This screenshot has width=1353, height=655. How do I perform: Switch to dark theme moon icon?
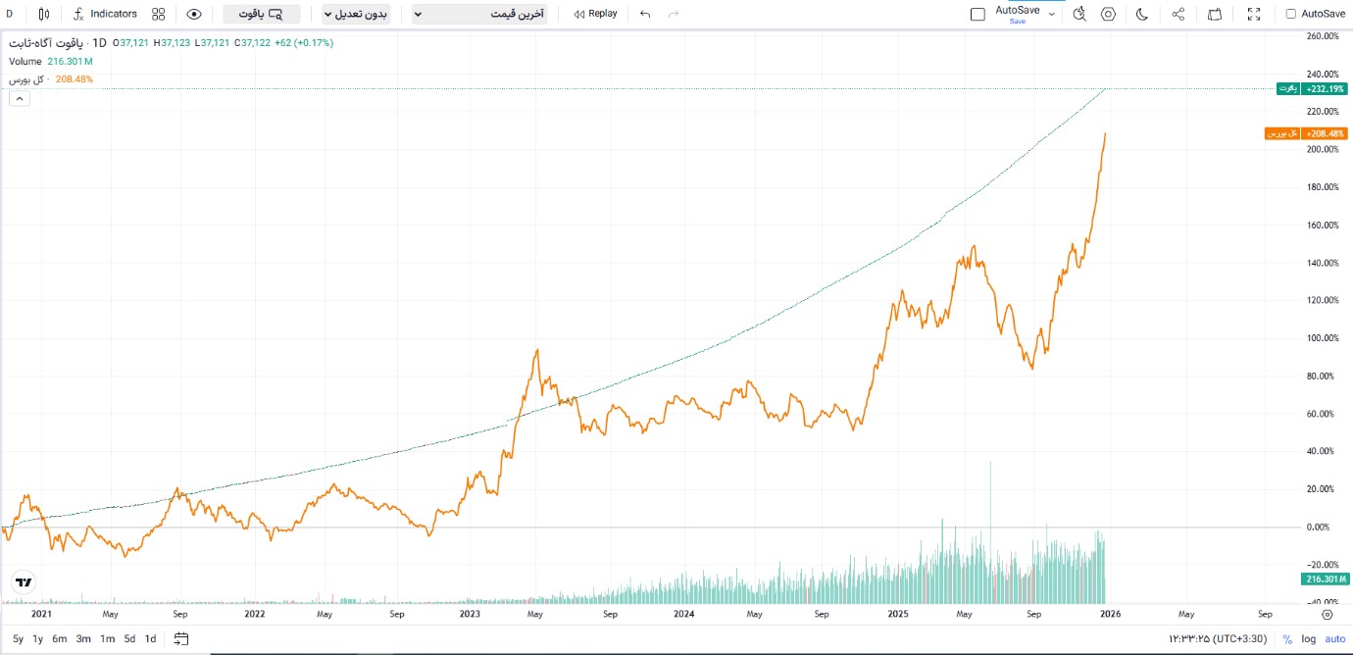pyautogui.click(x=1142, y=14)
